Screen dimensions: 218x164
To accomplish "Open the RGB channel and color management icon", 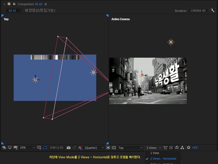I will coord(80,148).
